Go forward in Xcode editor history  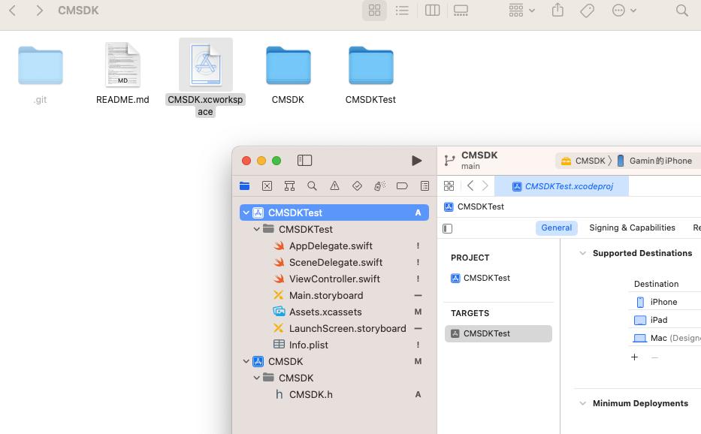tap(485, 186)
